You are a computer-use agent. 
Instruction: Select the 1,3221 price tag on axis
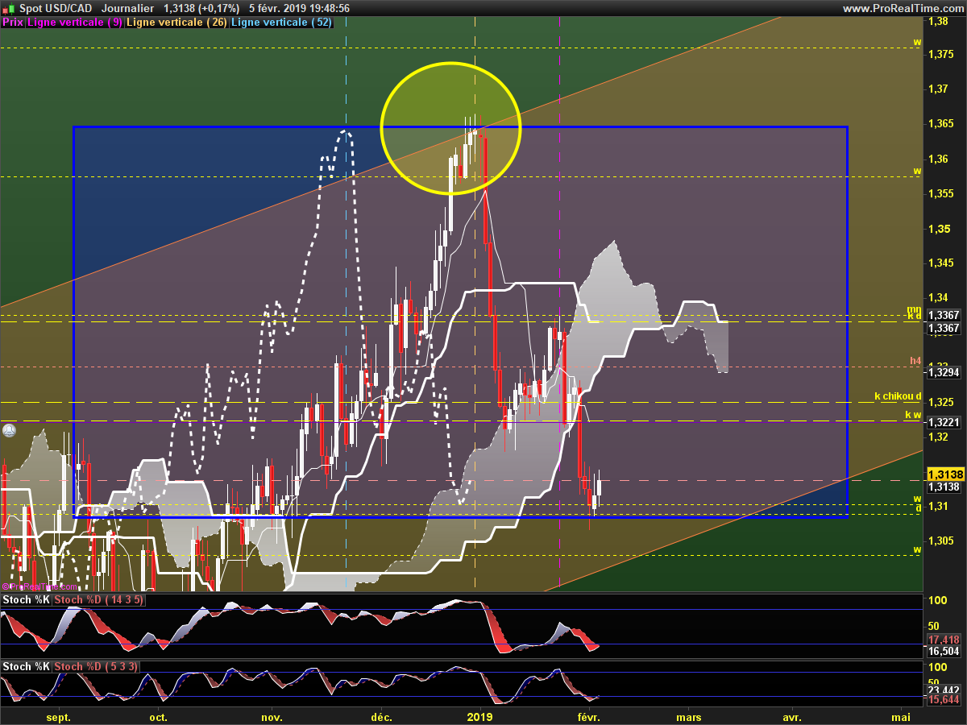pos(943,422)
